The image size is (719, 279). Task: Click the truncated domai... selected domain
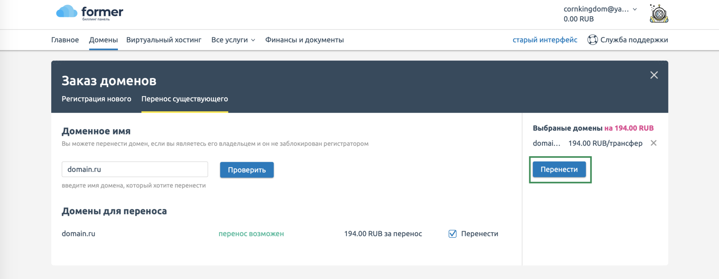pyautogui.click(x=547, y=143)
